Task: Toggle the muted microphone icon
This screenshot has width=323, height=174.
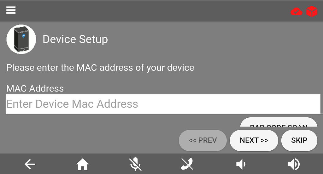Action: coord(135,164)
